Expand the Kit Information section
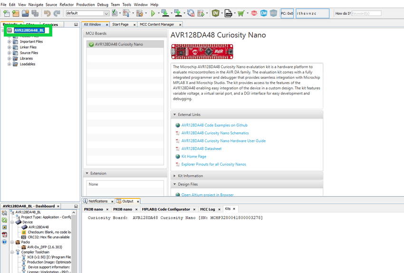404x273 pixels. pos(174,176)
